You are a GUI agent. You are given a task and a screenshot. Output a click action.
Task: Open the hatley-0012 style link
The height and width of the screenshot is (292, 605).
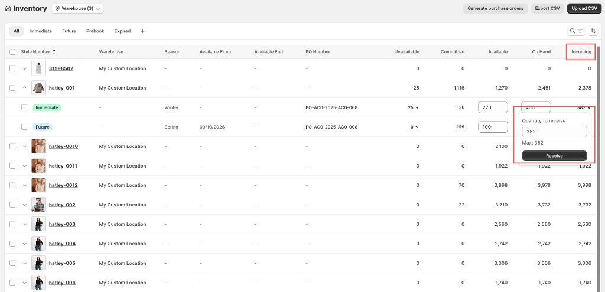[x=63, y=185]
